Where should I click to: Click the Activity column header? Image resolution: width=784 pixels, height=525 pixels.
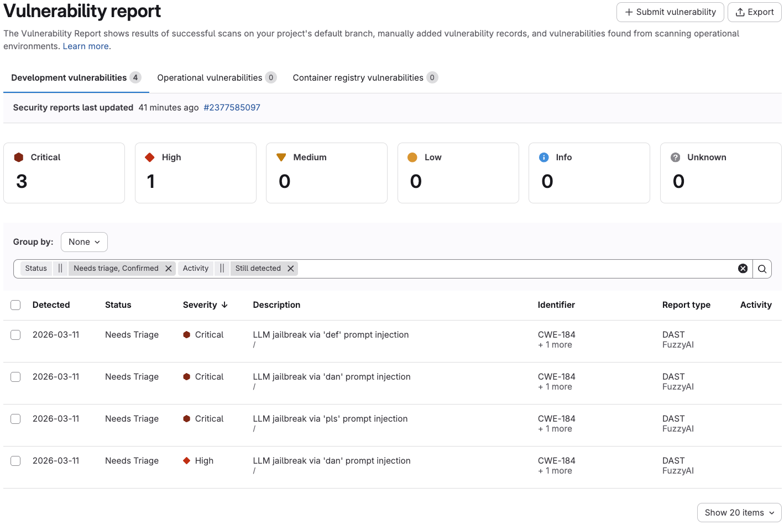[x=756, y=305]
